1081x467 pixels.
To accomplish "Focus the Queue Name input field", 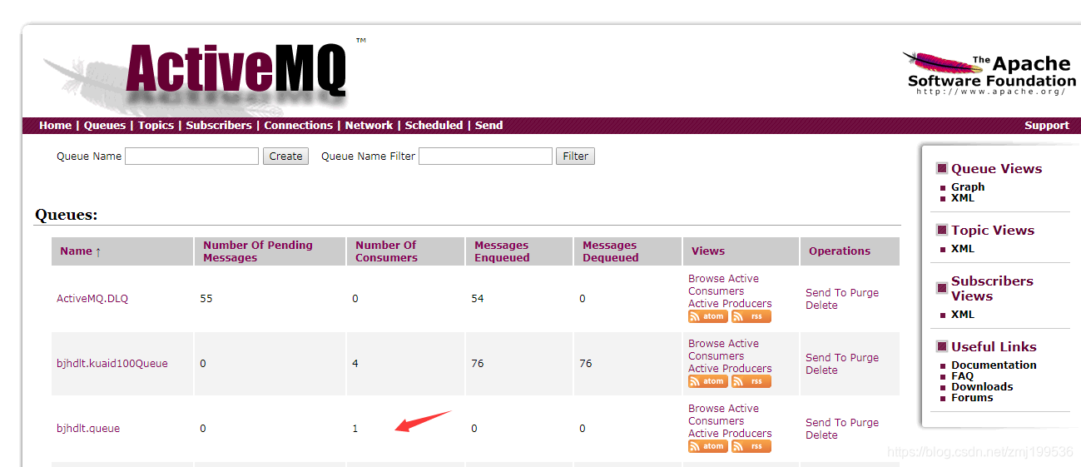I will (x=191, y=156).
